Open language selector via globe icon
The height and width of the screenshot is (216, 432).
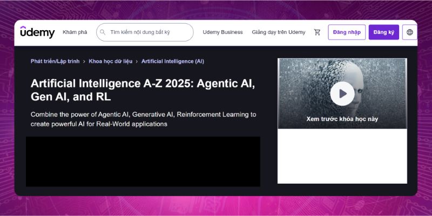click(409, 32)
